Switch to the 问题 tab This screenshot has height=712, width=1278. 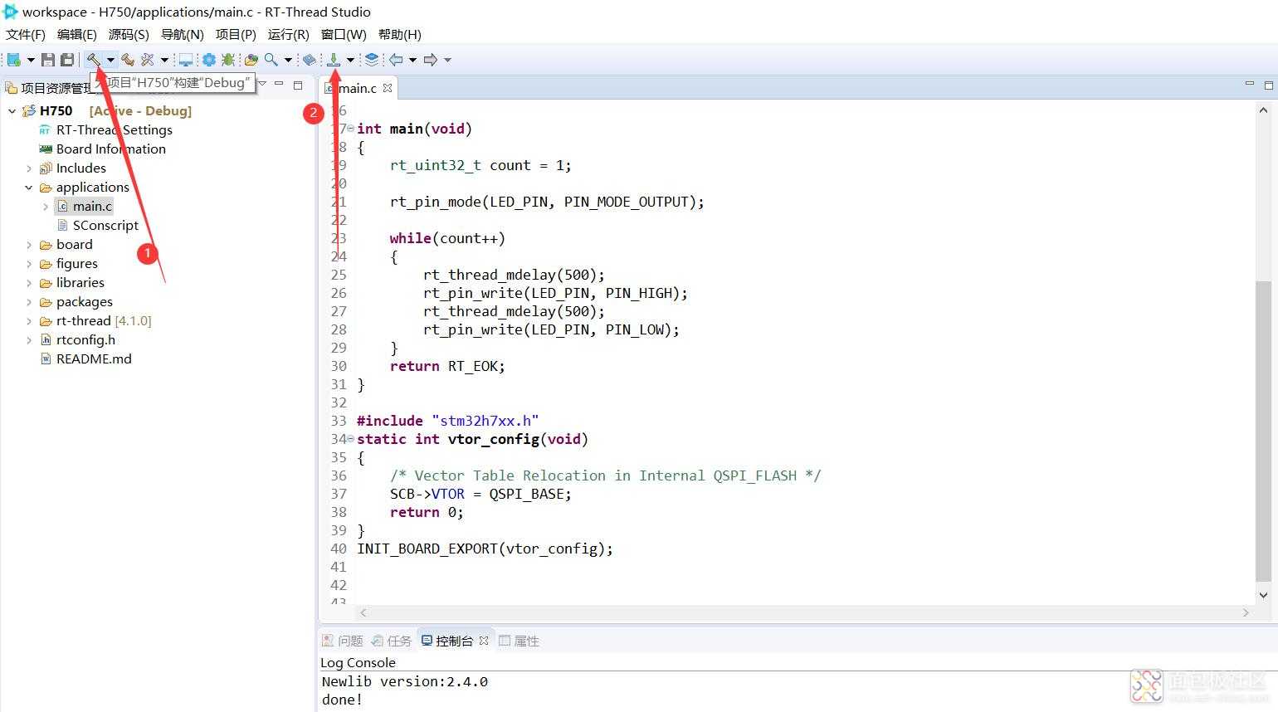pyautogui.click(x=343, y=641)
